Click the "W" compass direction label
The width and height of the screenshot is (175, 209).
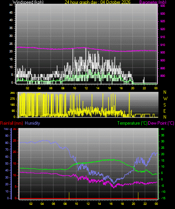(165, 99)
